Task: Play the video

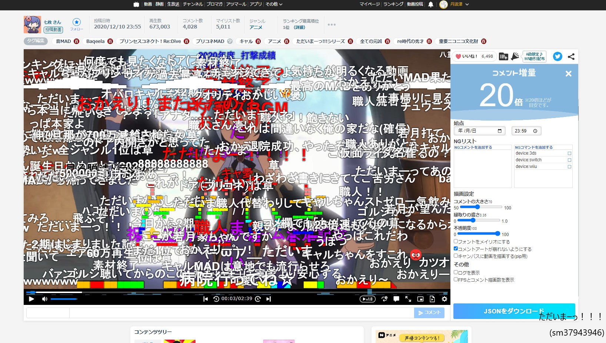Action: point(31,299)
